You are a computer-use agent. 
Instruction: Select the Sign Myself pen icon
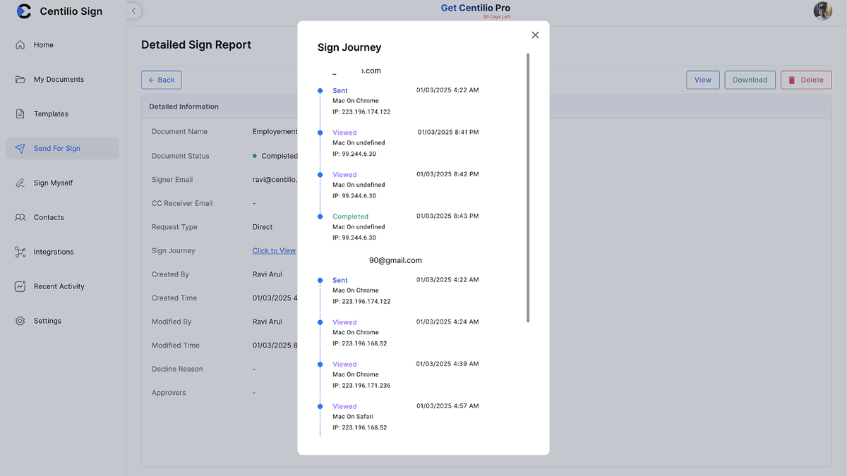(20, 183)
